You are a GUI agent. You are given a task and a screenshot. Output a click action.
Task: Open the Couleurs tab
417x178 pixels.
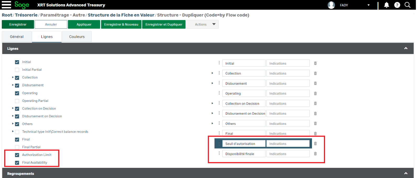point(77,37)
